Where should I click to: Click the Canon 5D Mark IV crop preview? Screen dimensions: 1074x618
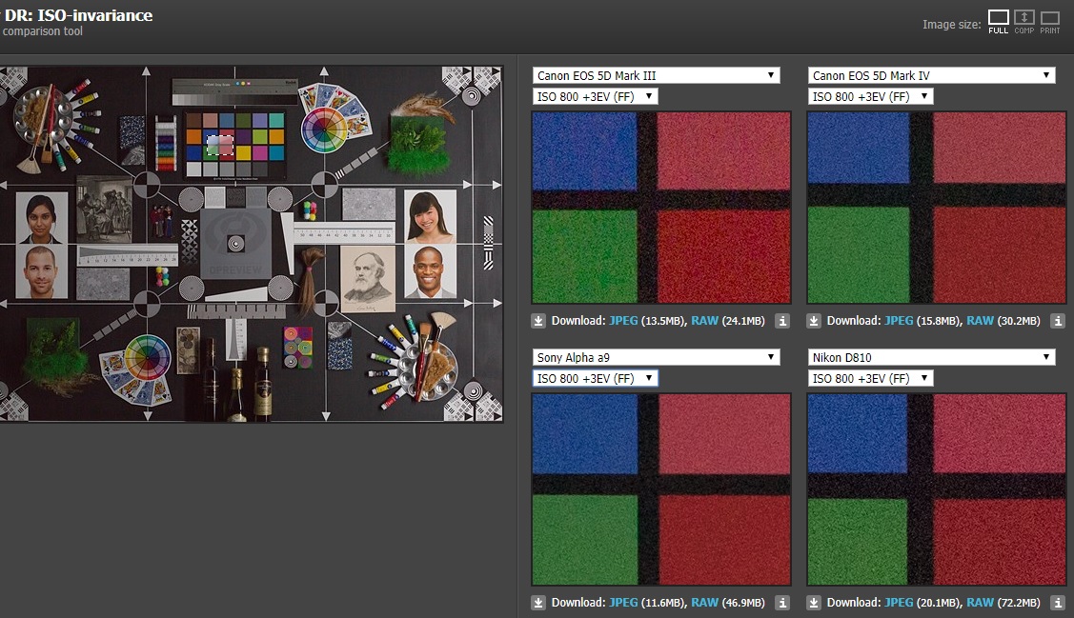tap(937, 208)
